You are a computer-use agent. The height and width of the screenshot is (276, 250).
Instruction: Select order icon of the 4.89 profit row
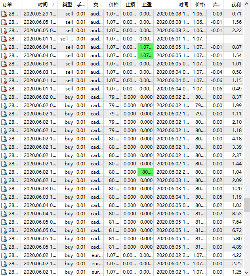4,247
